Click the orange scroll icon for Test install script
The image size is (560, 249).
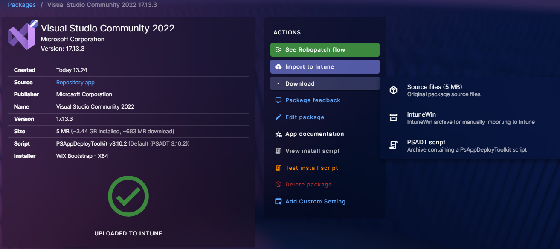pyautogui.click(x=279, y=168)
